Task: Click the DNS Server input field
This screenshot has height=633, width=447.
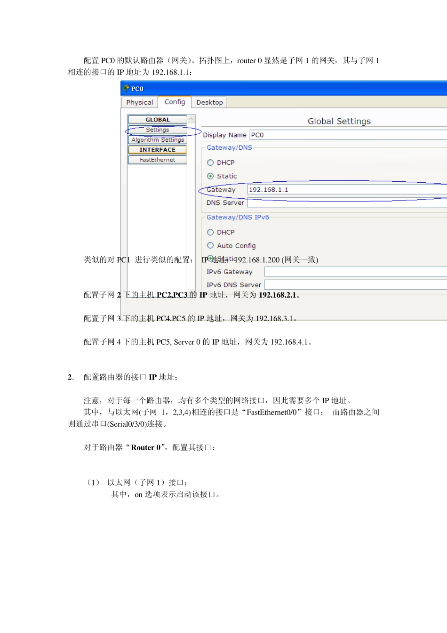Action: tap(347, 203)
